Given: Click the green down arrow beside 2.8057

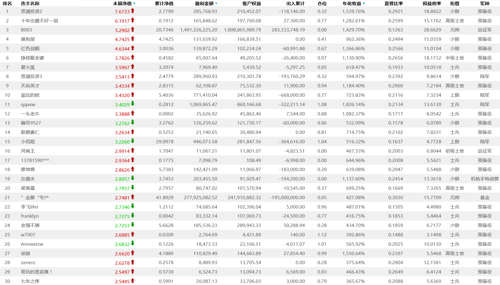Looking at the screenshot, I should pos(132,178).
